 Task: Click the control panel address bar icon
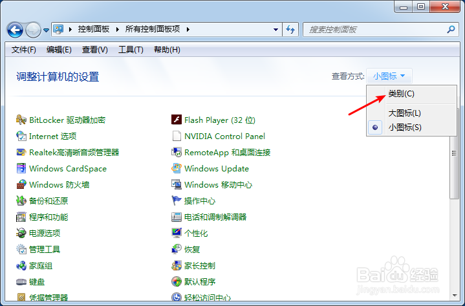58,29
